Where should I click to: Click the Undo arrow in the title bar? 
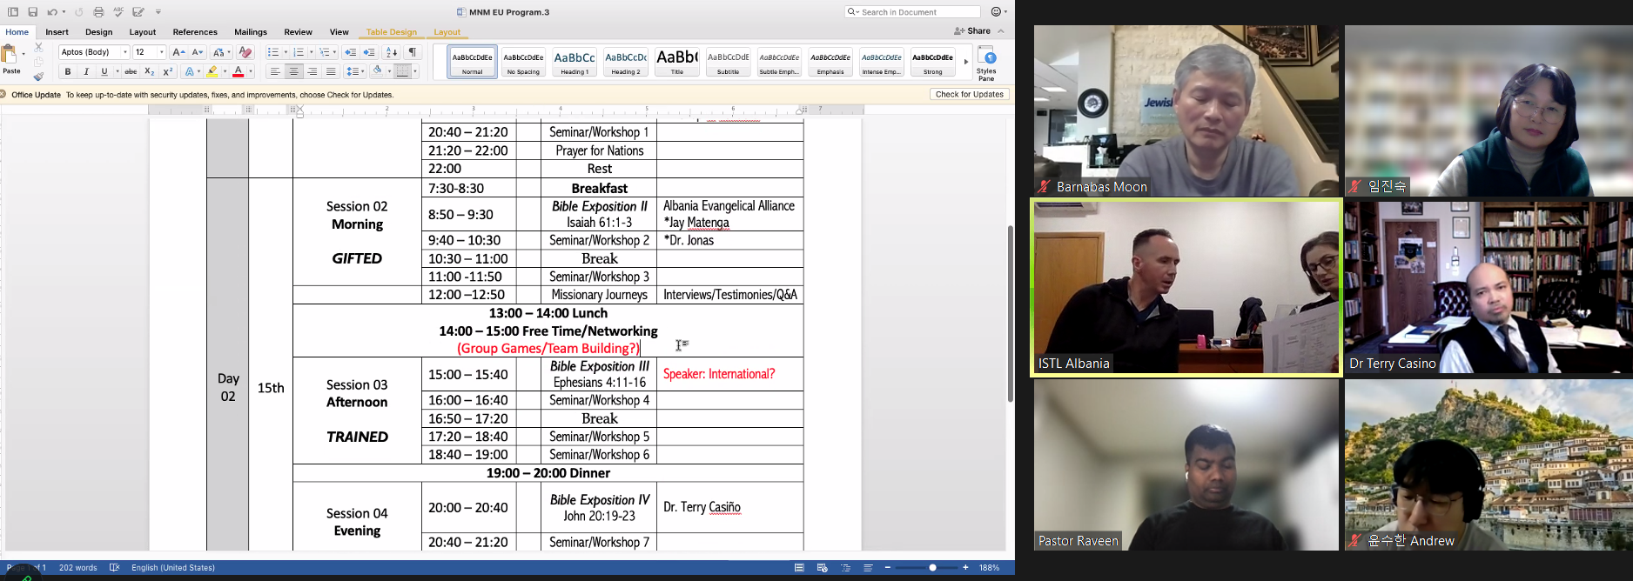tap(52, 12)
